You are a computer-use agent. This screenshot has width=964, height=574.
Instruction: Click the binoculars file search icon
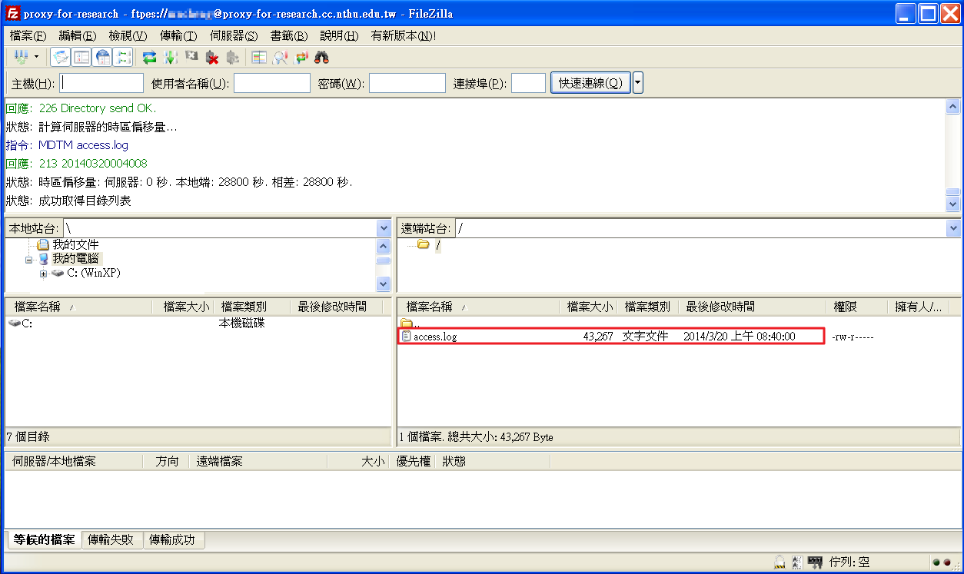coord(321,57)
